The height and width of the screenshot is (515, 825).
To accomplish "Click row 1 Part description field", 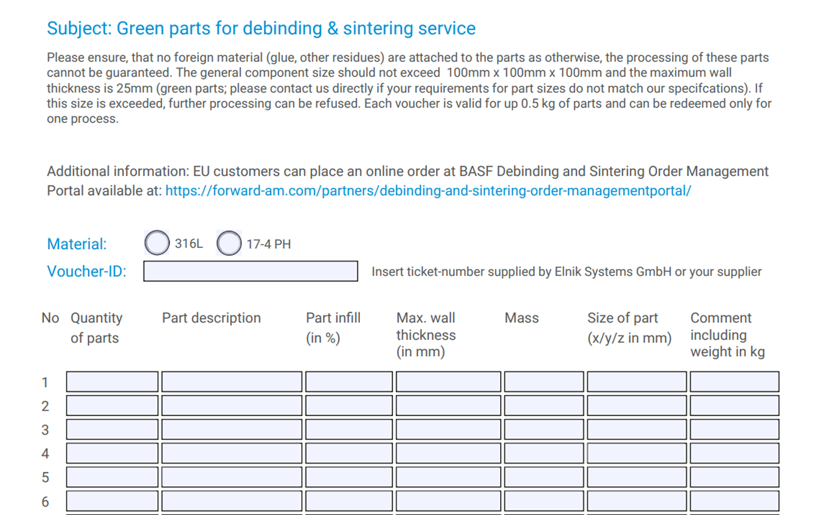I will tap(231, 382).
